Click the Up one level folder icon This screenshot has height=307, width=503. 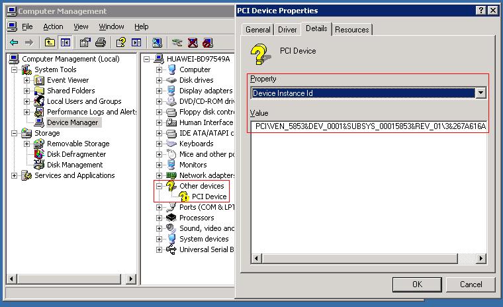[x=50, y=42]
